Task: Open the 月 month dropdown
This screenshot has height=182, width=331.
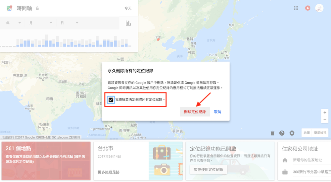Action: click(x=40, y=23)
